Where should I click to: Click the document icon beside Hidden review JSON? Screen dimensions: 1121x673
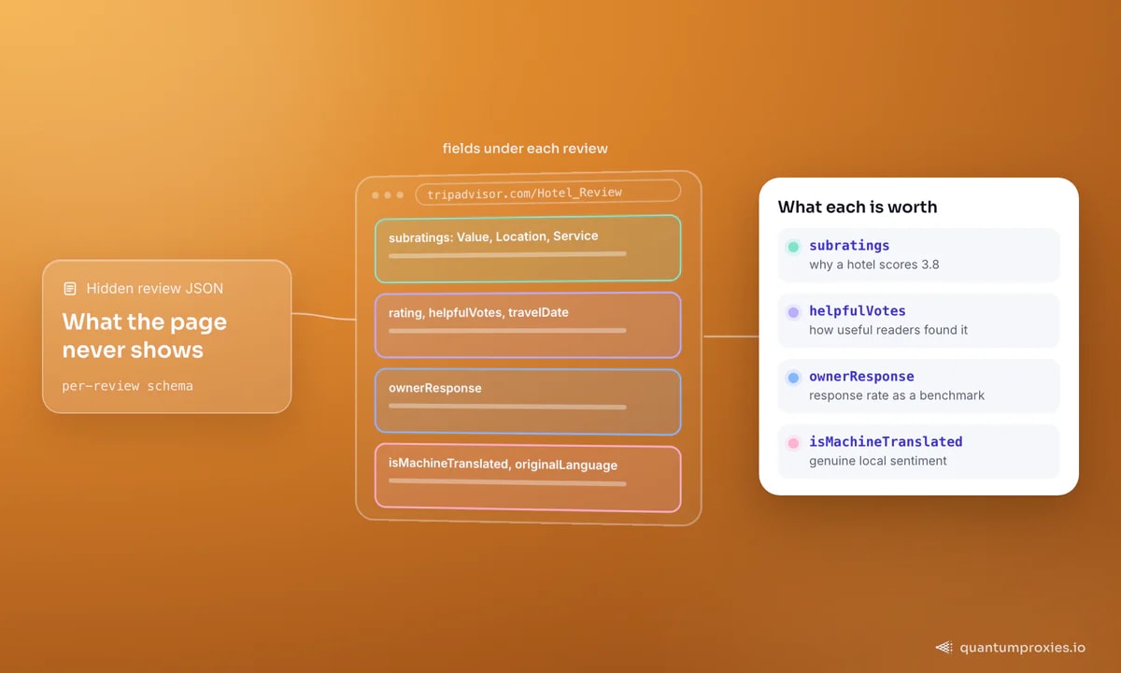70,289
